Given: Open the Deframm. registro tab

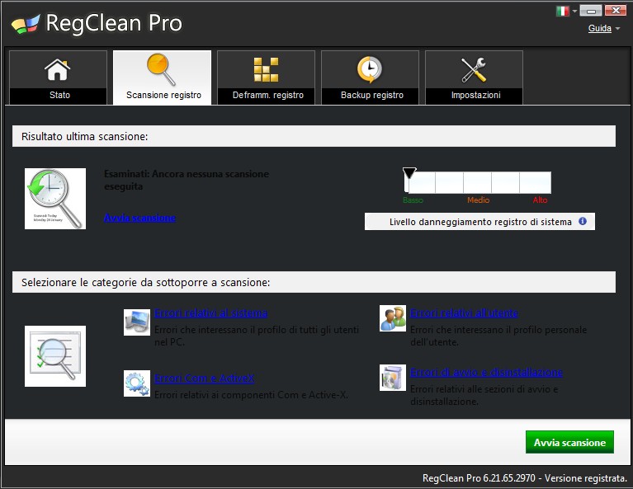Looking at the screenshot, I should tap(266, 78).
